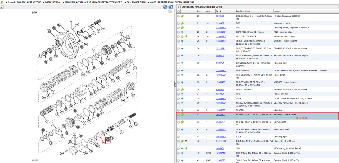Image resolution: width=339 pixels, height=163 pixels.
Task: Open part link 384465C1
Action: (221, 115)
